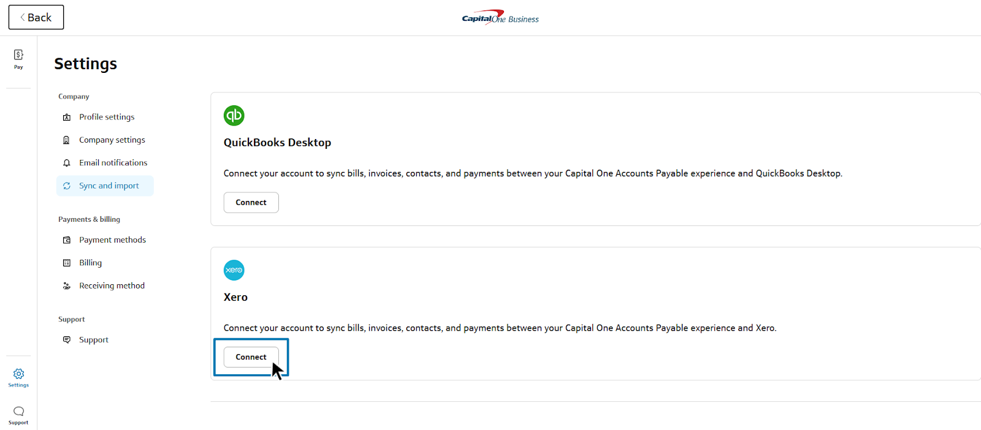Open Payment methods settings
The width and height of the screenshot is (981, 430).
coord(112,240)
